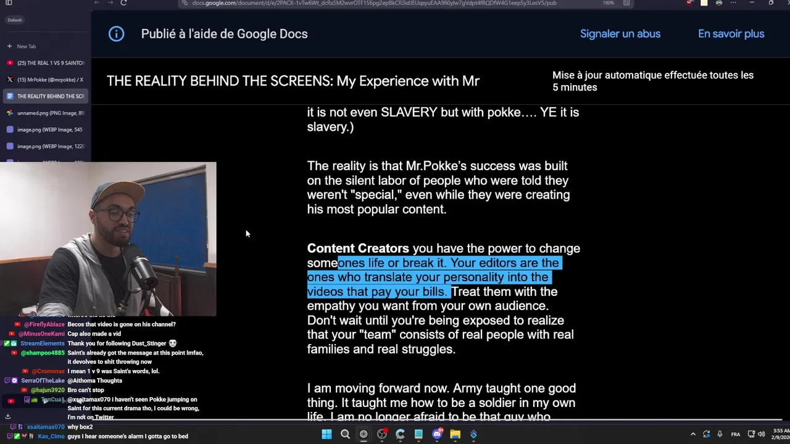Open the volume icon in system tray
The image size is (790, 444).
click(761, 434)
